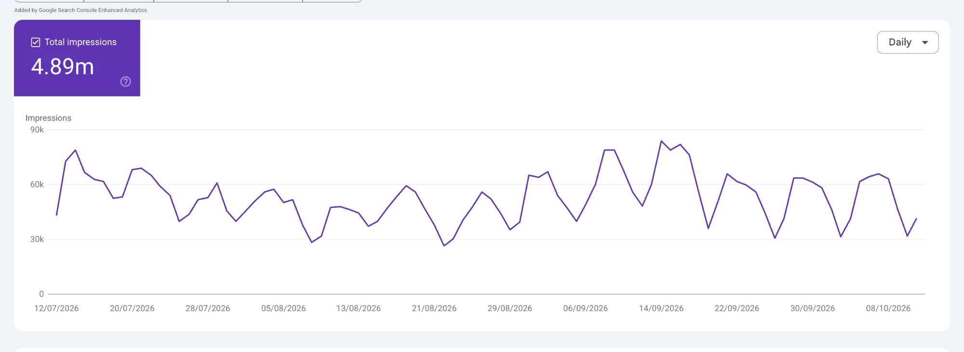Click the 14/09/2026 date label

click(x=661, y=308)
